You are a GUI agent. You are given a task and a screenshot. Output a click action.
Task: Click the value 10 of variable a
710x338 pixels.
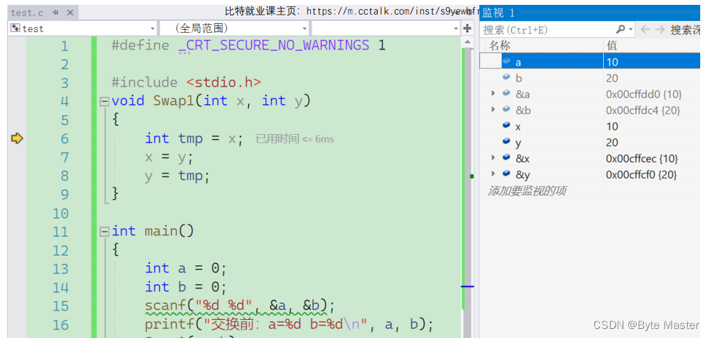click(x=612, y=62)
